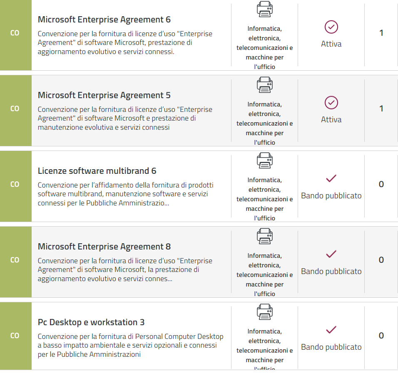The width and height of the screenshot is (398, 373).
Task: Click checkmark icon for Licenze software multibrand 6
Action: (x=331, y=178)
